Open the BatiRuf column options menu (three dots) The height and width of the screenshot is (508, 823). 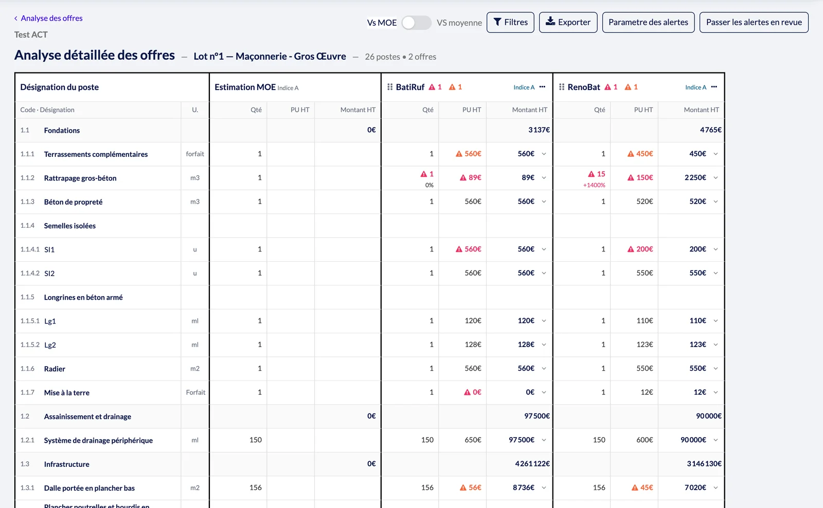click(x=542, y=87)
